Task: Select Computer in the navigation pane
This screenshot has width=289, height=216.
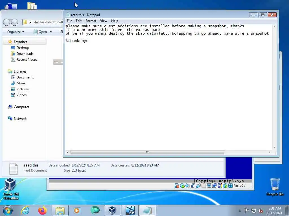Action: point(21,107)
